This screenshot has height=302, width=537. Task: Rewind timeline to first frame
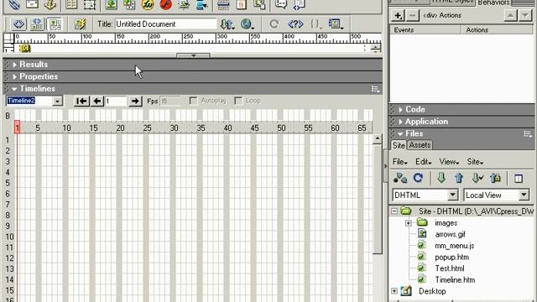coord(81,101)
